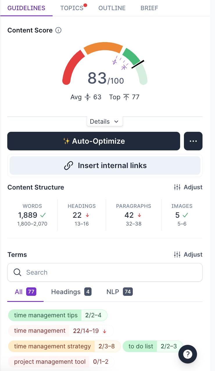Viewport: 215px width, 371px height.
Task: Go to the BRIEF tab
Action: 149,8
